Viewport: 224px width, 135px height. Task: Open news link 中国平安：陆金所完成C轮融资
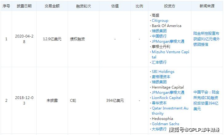click(x=206, y=101)
